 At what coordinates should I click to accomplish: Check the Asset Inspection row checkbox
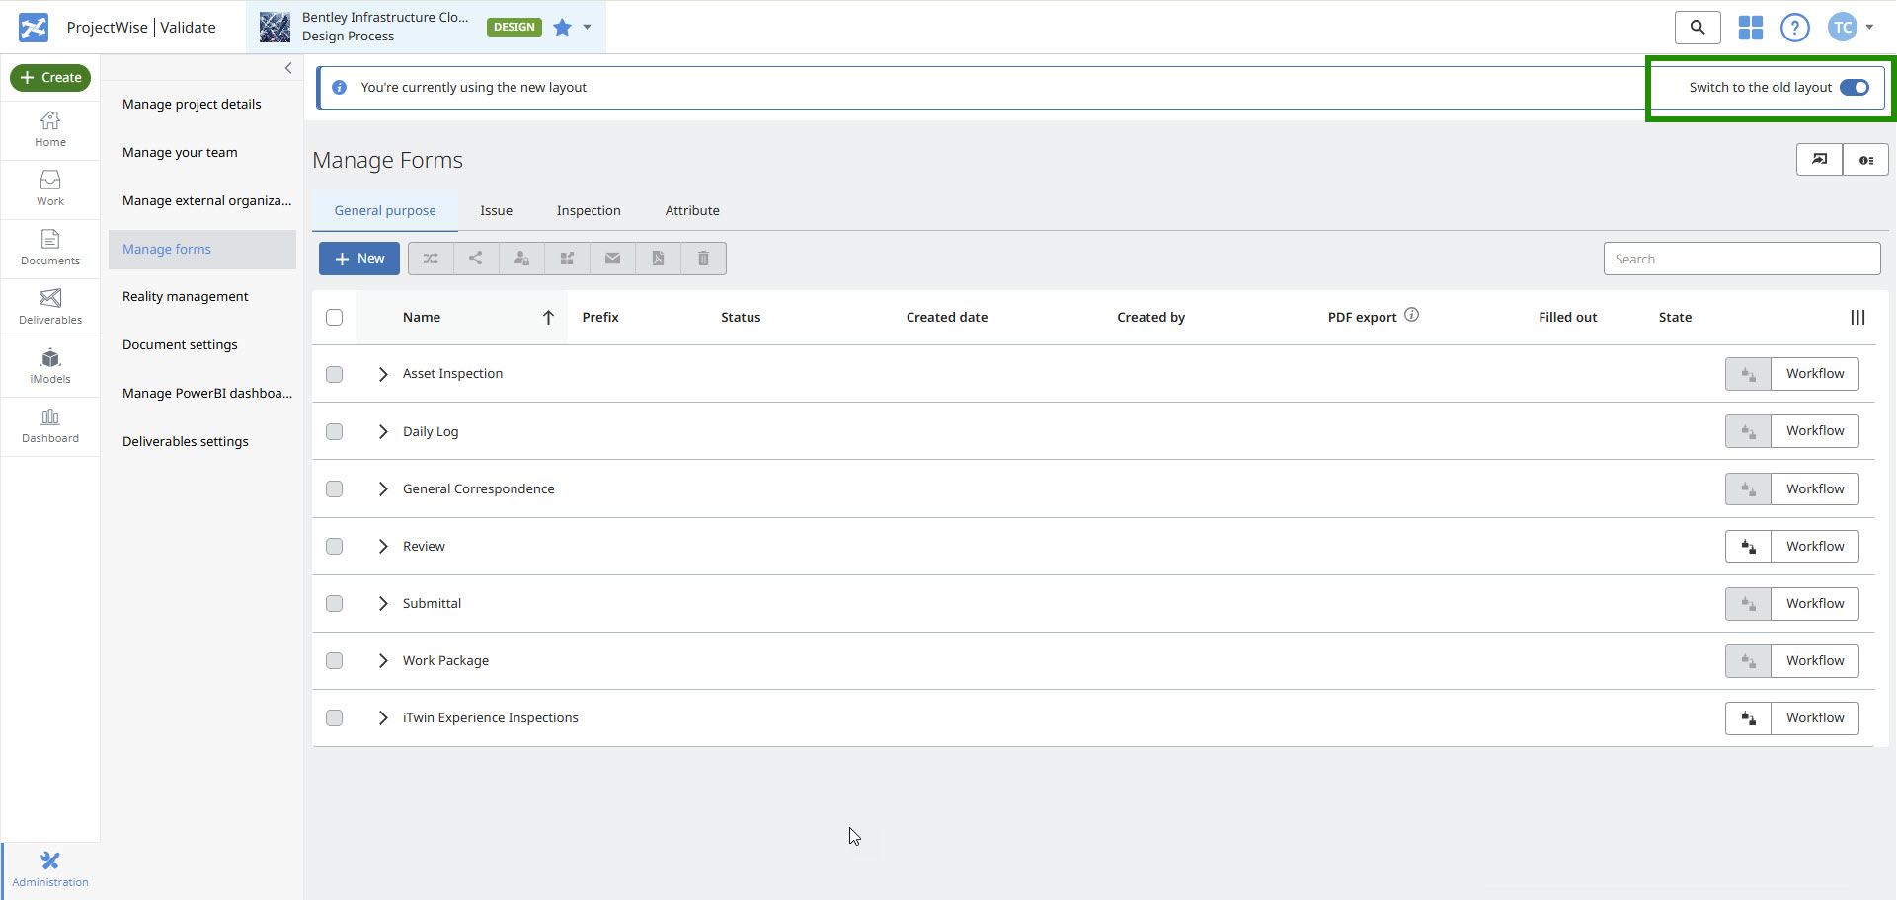point(335,374)
